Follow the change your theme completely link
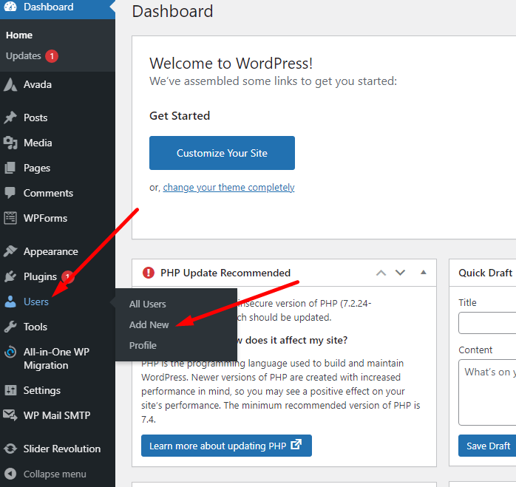 click(x=228, y=188)
